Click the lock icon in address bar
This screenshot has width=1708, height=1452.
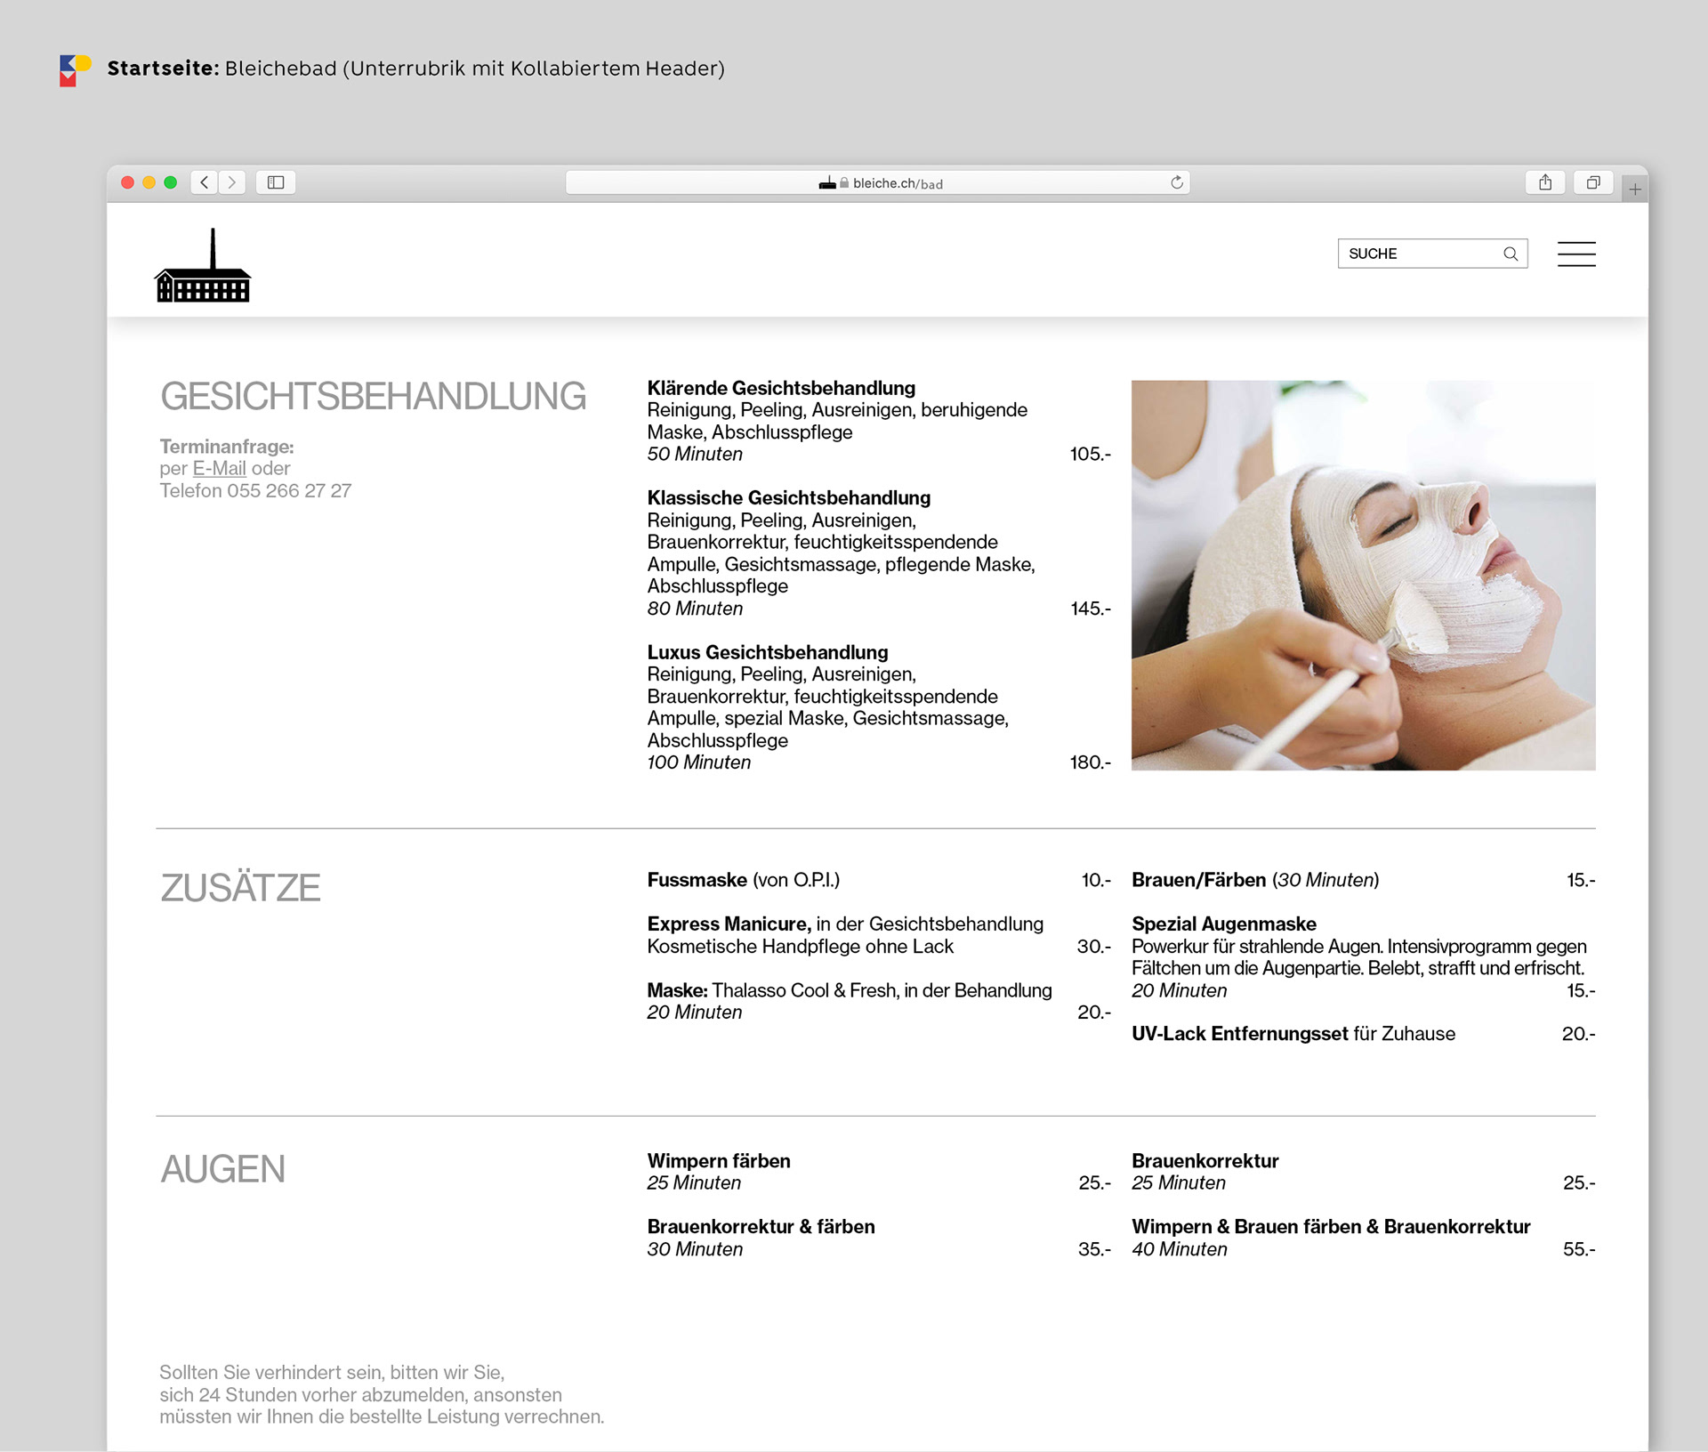point(844,182)
